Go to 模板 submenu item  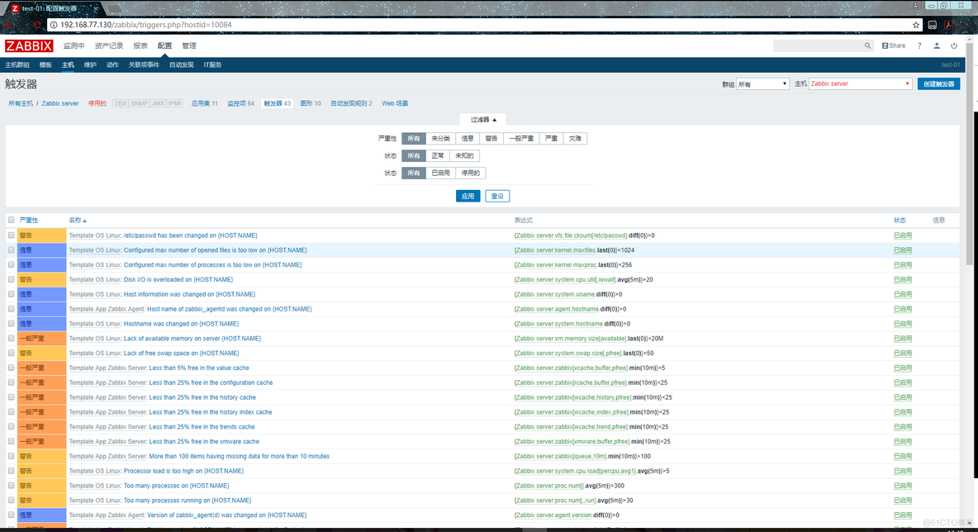tap(45, 65)
